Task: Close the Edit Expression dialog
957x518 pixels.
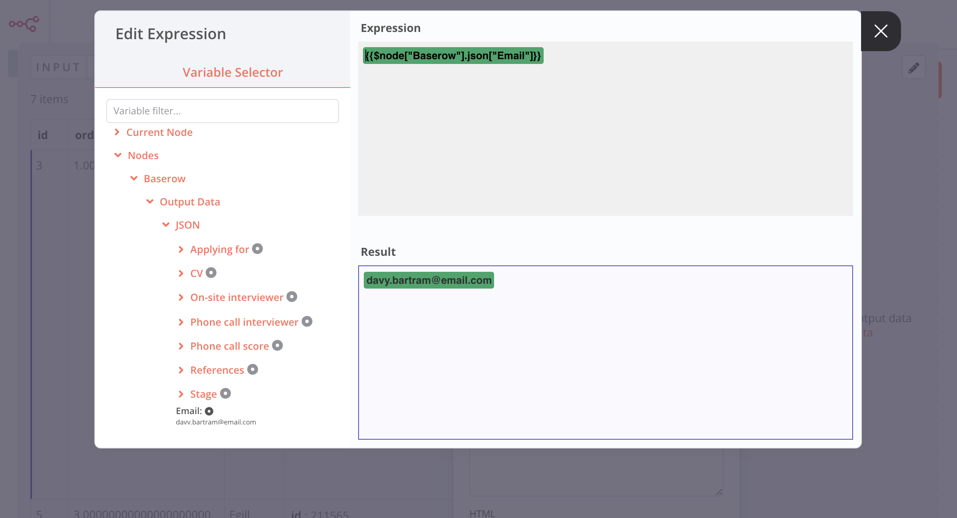Action: coord(881,31)
